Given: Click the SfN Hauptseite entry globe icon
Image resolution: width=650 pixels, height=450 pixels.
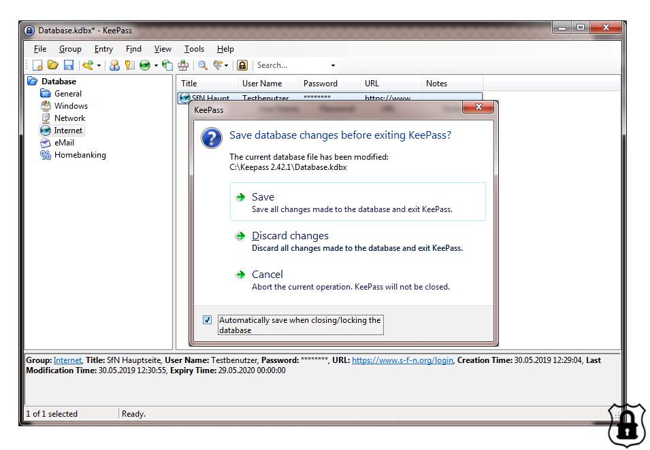Looking at the screenshot, I should 185,98.
